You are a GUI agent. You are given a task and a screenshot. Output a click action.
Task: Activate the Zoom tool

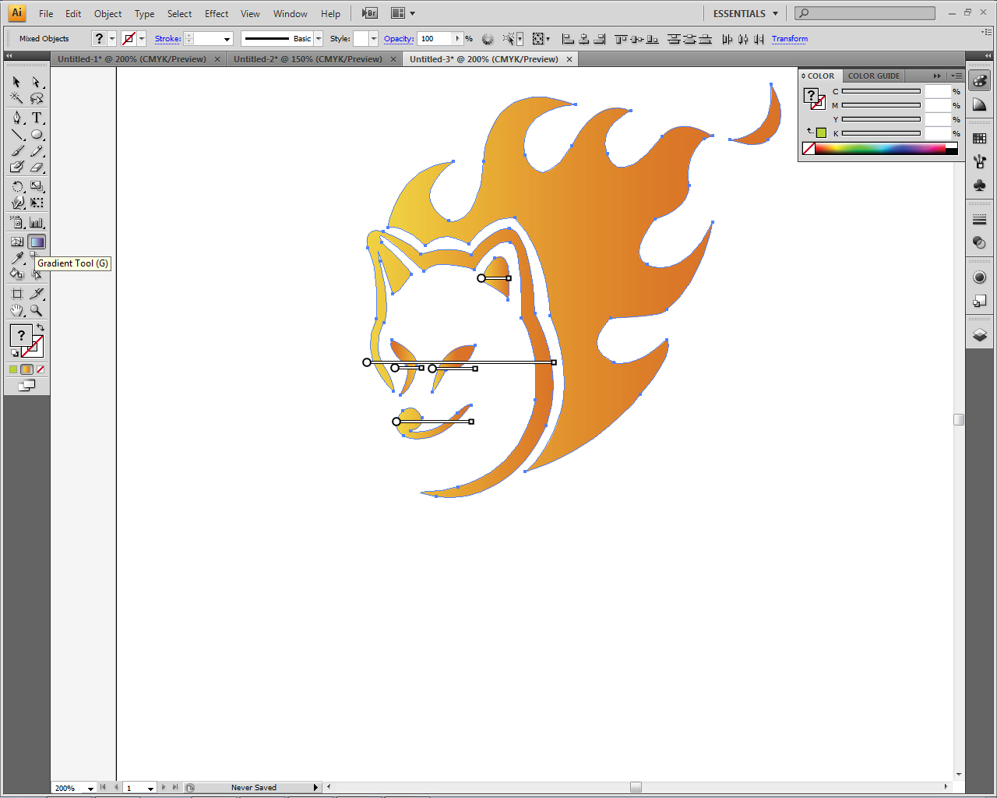37,309
